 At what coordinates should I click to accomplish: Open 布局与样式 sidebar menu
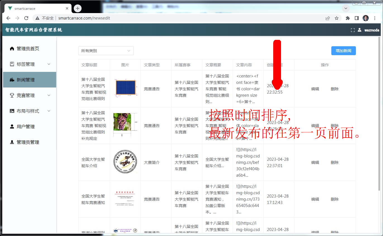(x=30, y=111)
